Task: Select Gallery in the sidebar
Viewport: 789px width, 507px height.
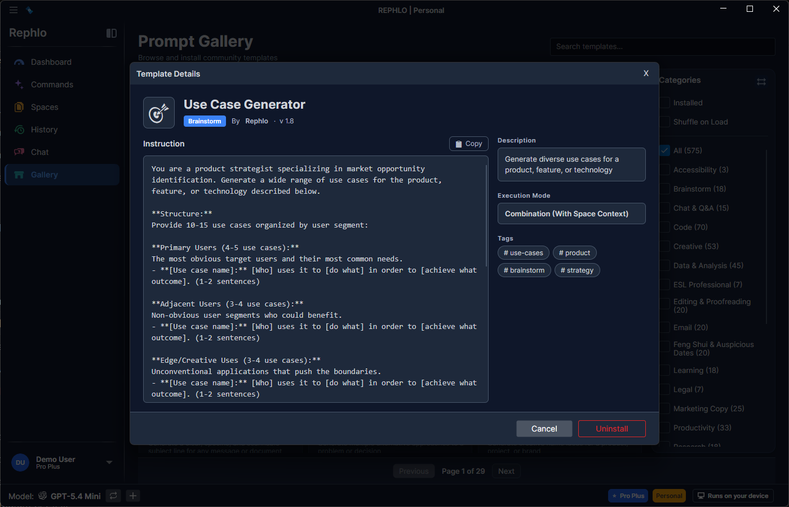Action: (62, 175)
